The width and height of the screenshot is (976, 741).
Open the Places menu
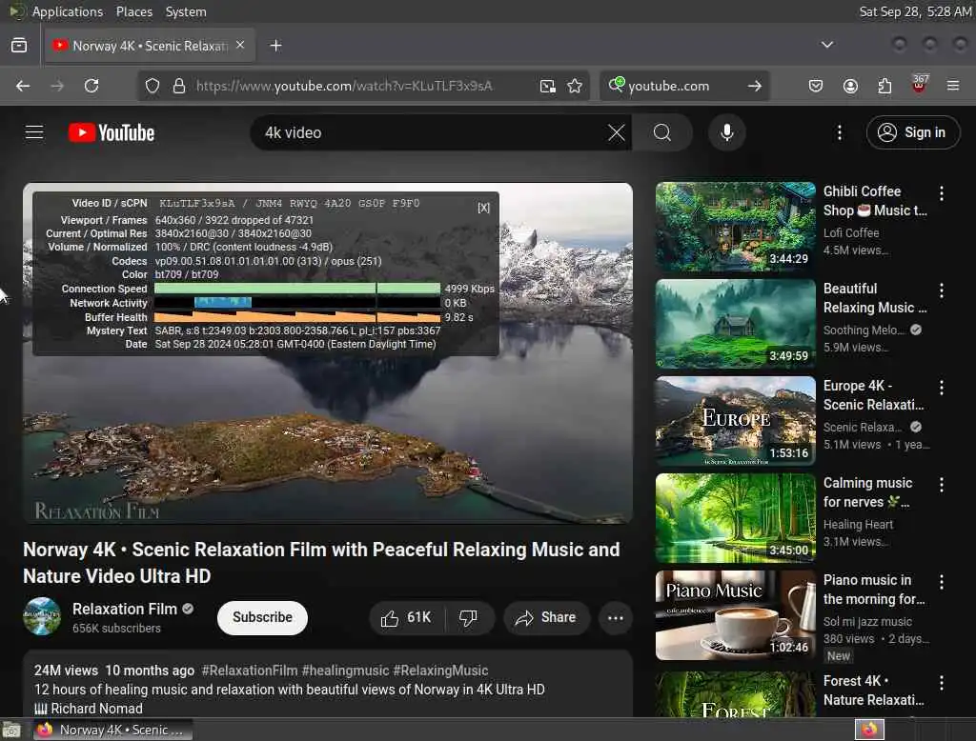[133, 11]
